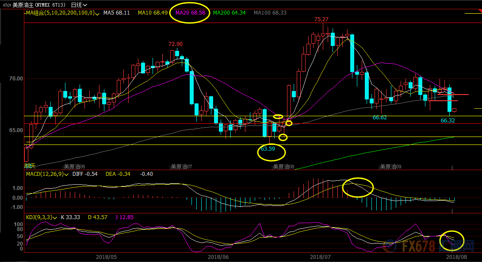Viewport: 482px width, 262px height.
Task: Click the D 43.57 value
Action: coord(97,217)
